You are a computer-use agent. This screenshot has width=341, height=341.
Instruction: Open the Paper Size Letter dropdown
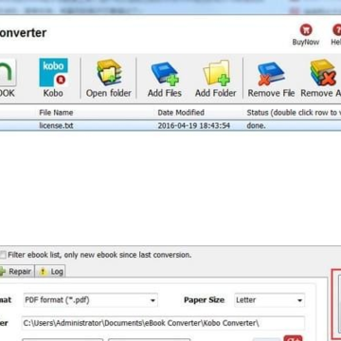click(269, 300)
